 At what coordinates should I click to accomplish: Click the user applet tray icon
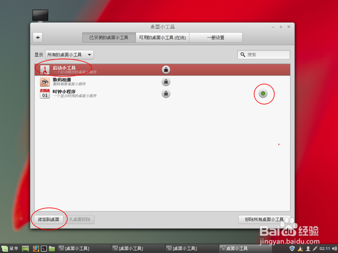tap(308, 249)
